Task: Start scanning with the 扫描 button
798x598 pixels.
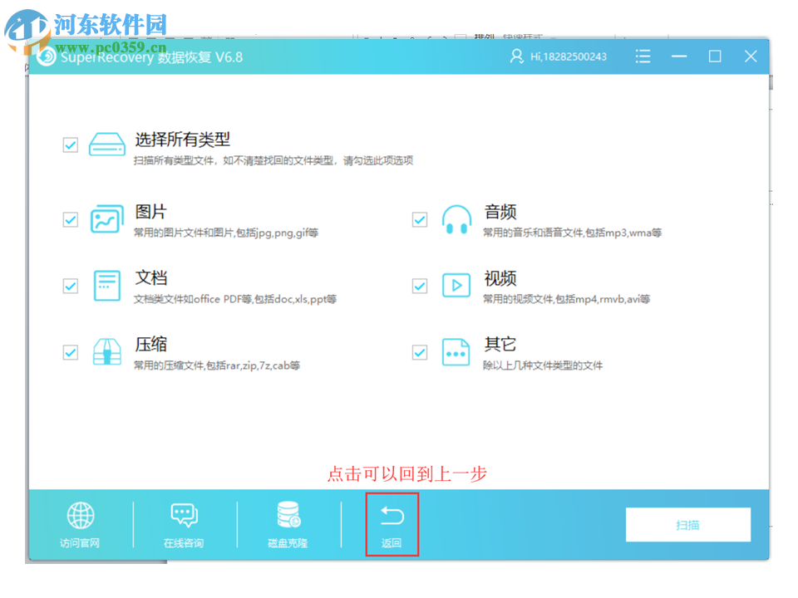Action: click(x=687, y=524)
